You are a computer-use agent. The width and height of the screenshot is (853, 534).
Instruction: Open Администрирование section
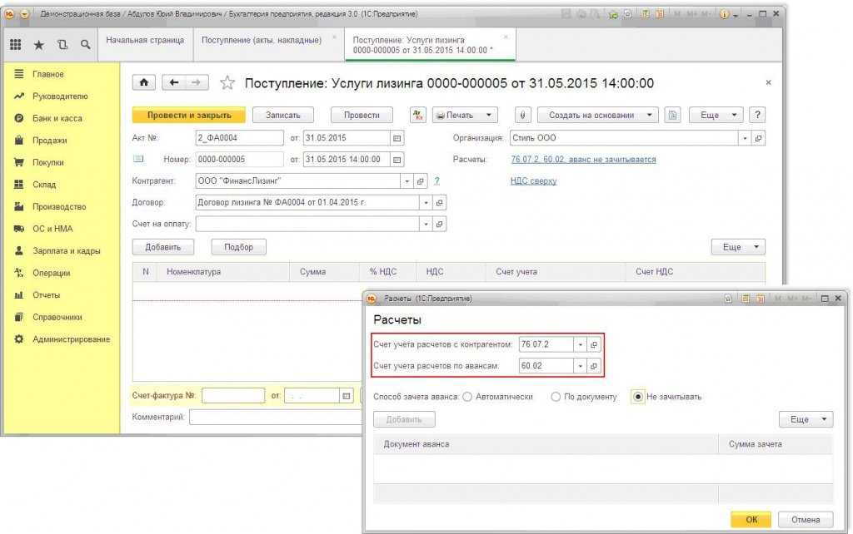tap(72, 339)
